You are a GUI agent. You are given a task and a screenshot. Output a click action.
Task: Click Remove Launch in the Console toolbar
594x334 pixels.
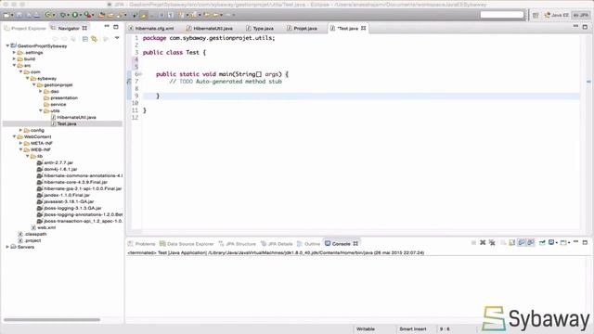(x=483, y=243)
